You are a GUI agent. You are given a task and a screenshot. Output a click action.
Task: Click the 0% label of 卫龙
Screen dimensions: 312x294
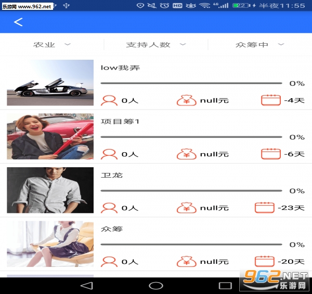(x=297, y=191)
